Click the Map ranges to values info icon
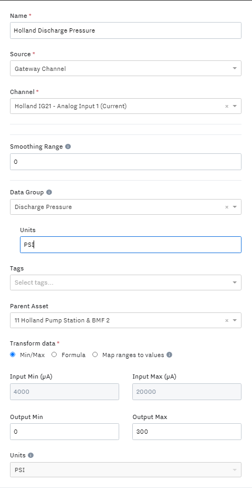 169,355
